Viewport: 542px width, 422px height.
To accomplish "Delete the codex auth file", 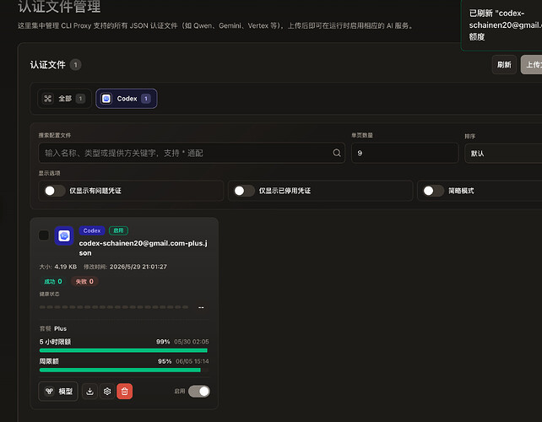I will click(x=124, y=392).
